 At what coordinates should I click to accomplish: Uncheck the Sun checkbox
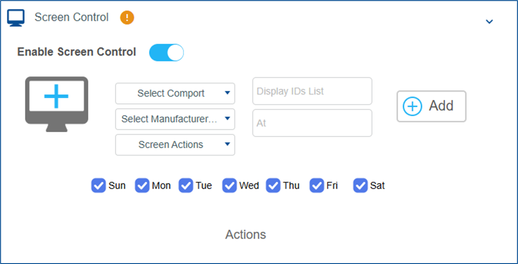click(98, 186)
